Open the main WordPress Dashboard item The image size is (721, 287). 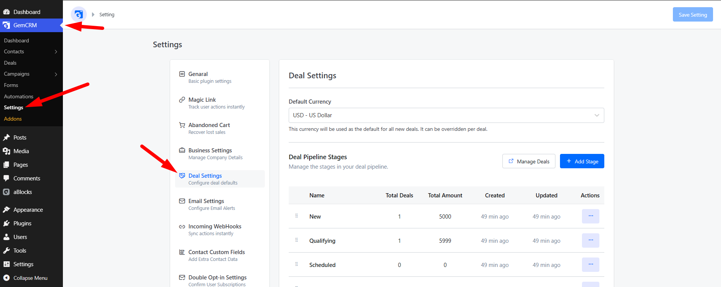click(27, 12)
